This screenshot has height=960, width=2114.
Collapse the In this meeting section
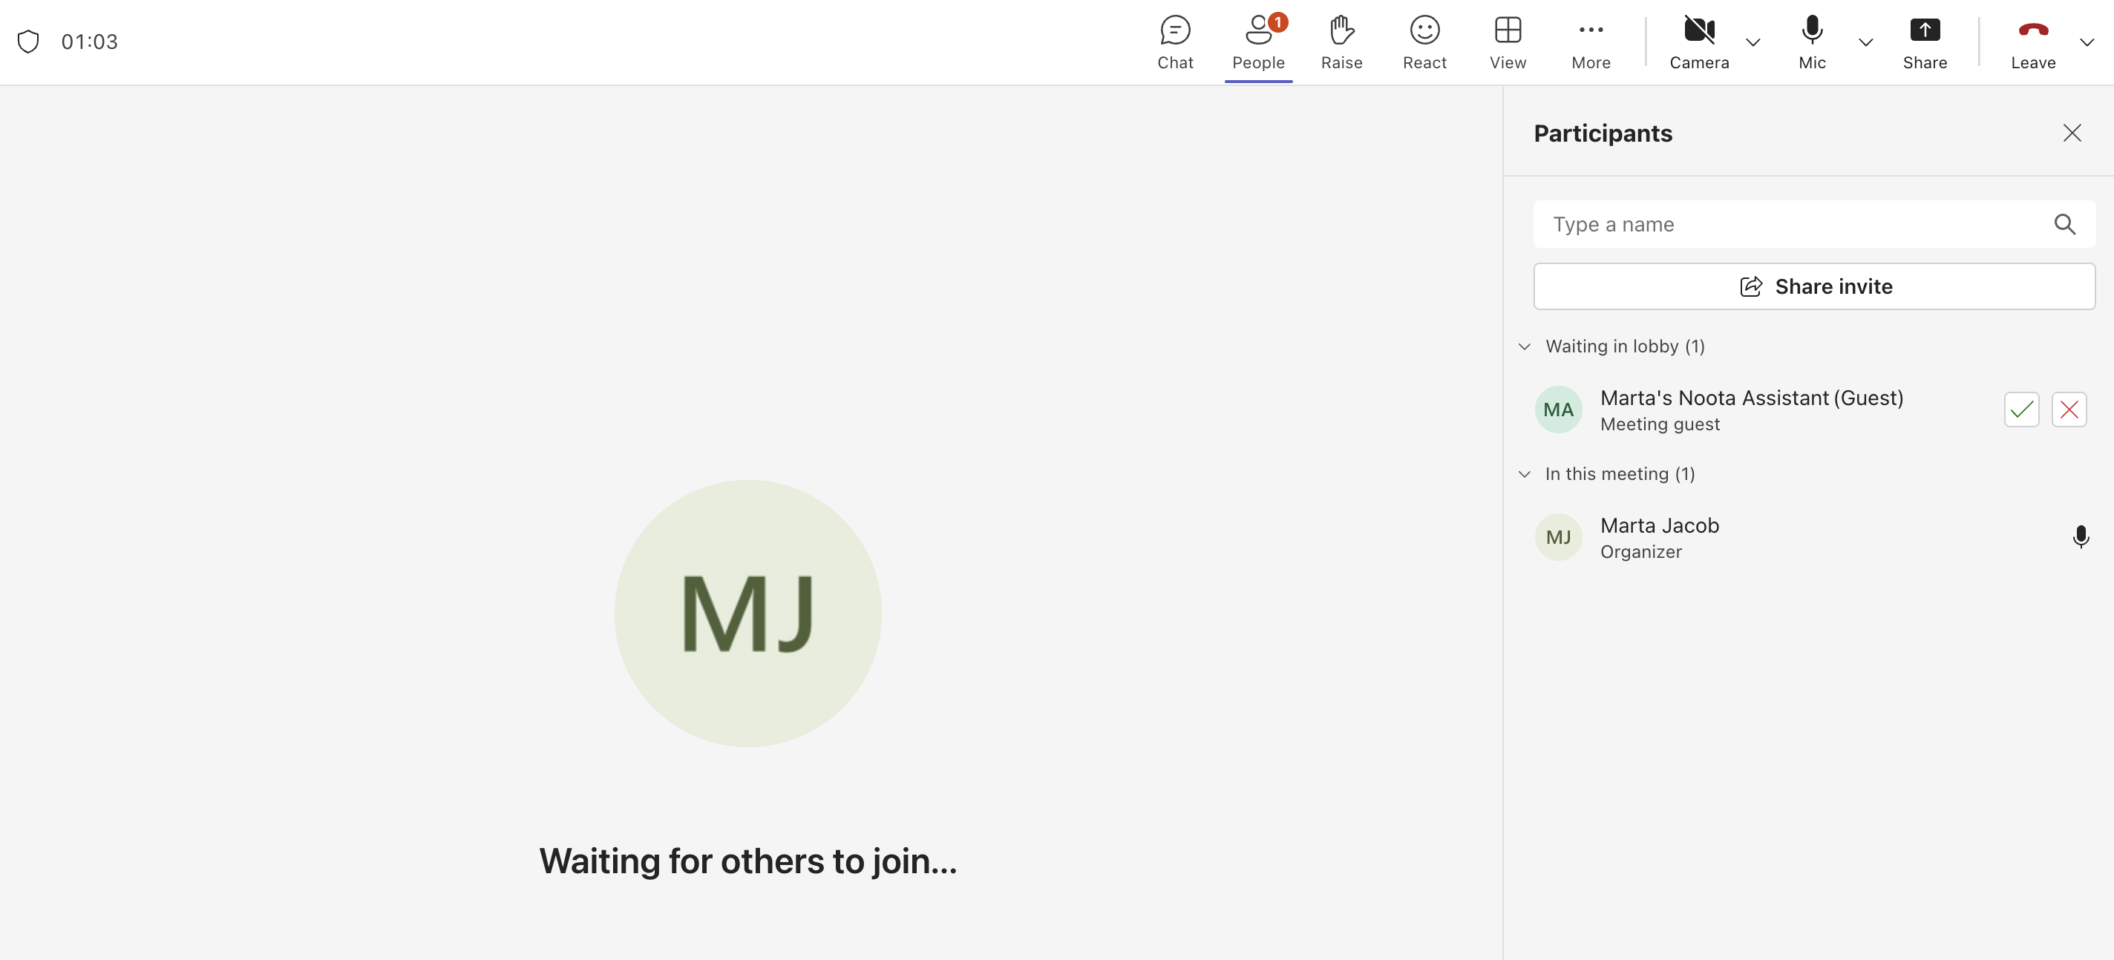[x=1524, y=474]
